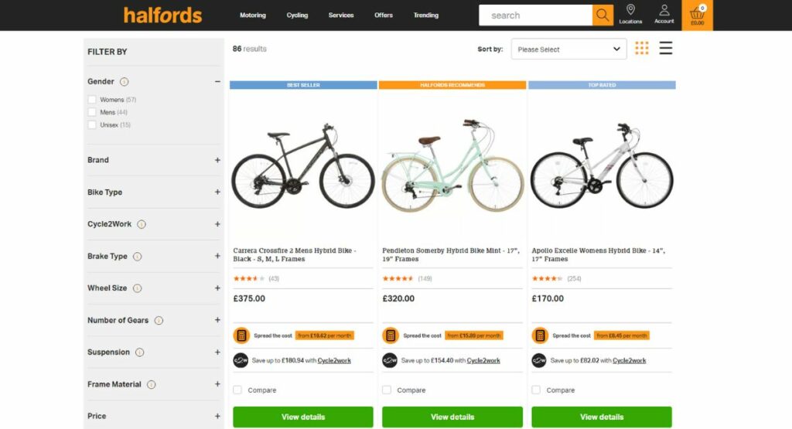The width and height of the screenshot is (792, 429).
Task: Switch to grid view layout icon
Action: [641, 48]
